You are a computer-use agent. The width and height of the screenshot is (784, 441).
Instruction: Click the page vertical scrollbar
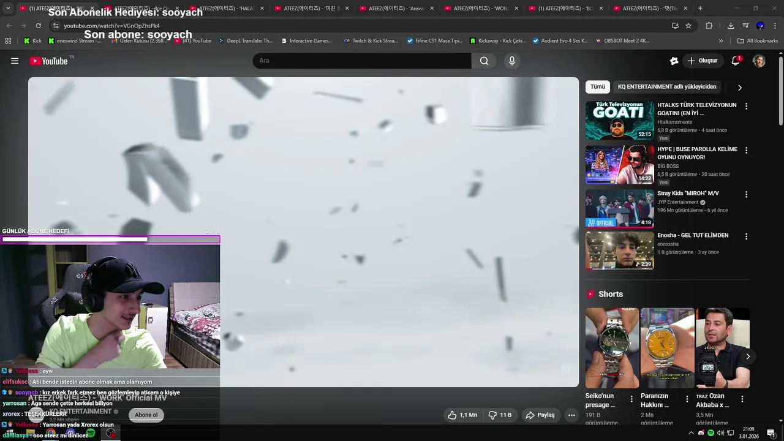[x=781, y=92]
